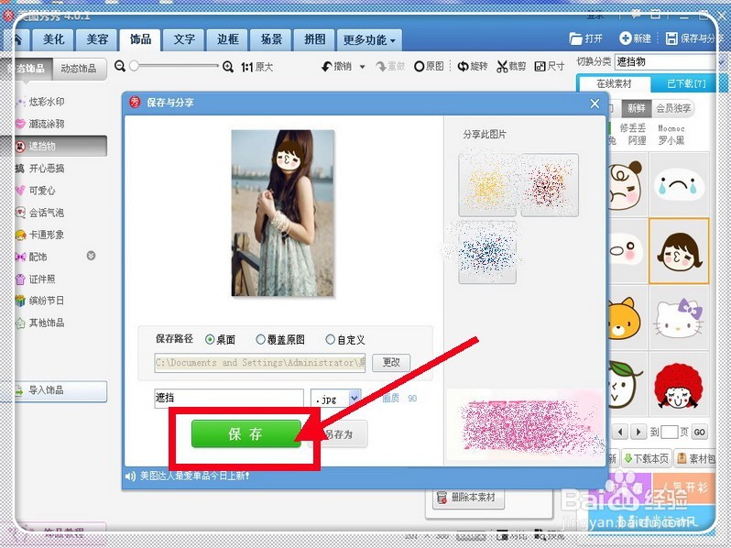Image resolution: width=731 pixels, height=548 pixels.
Task: Expand the 配饰 category chevron
Action: (x=92, y=256)
